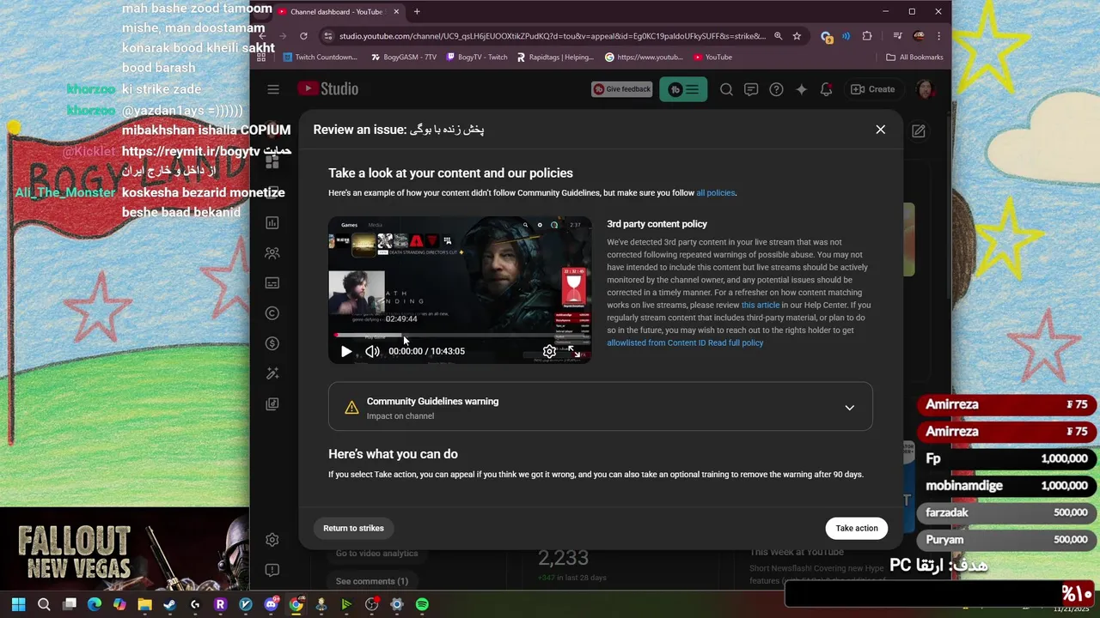
Task: Click the YouTube Studio logo
Action: tap(327, 89)
